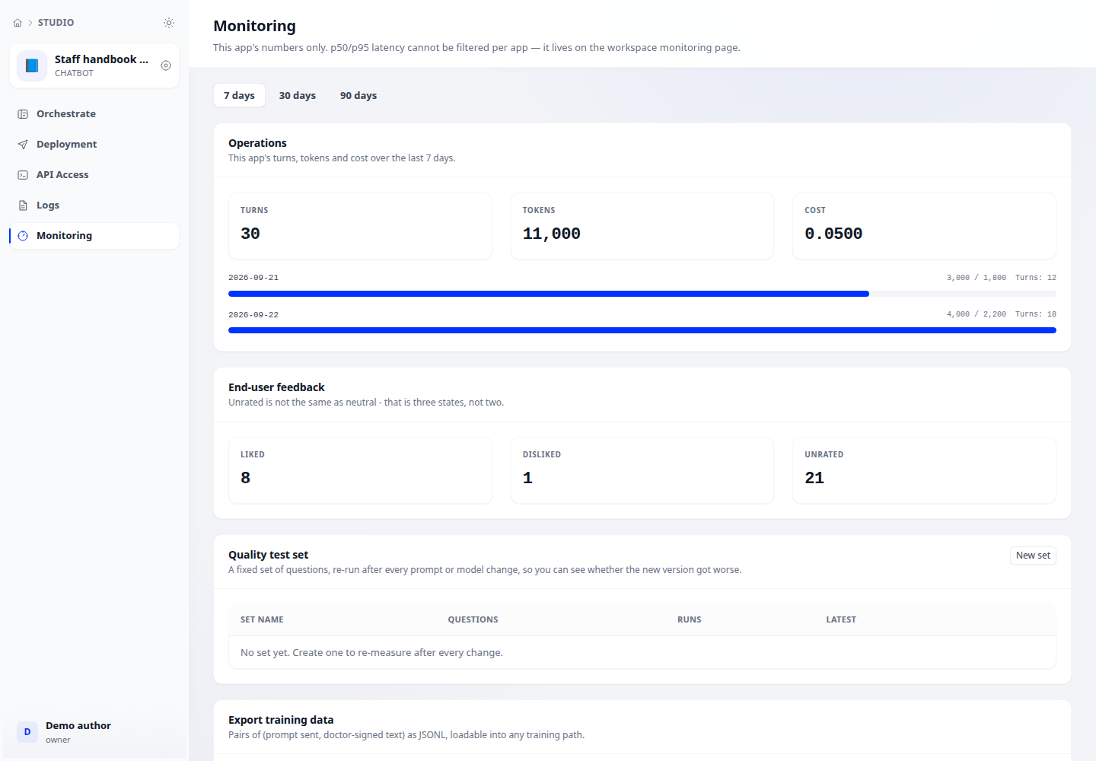Click the Monitoring page title
This screenshot has height=761, width=1096.
(x=254, y=26)
